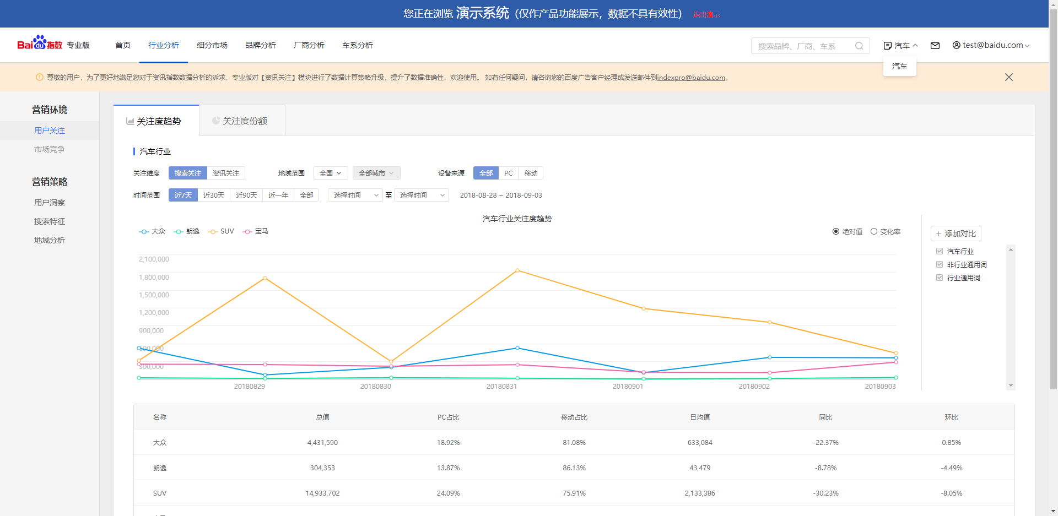Screen dimensions: 1058x516
Task: Toggle the 宝马 legend marker
Action: (247, 232)
